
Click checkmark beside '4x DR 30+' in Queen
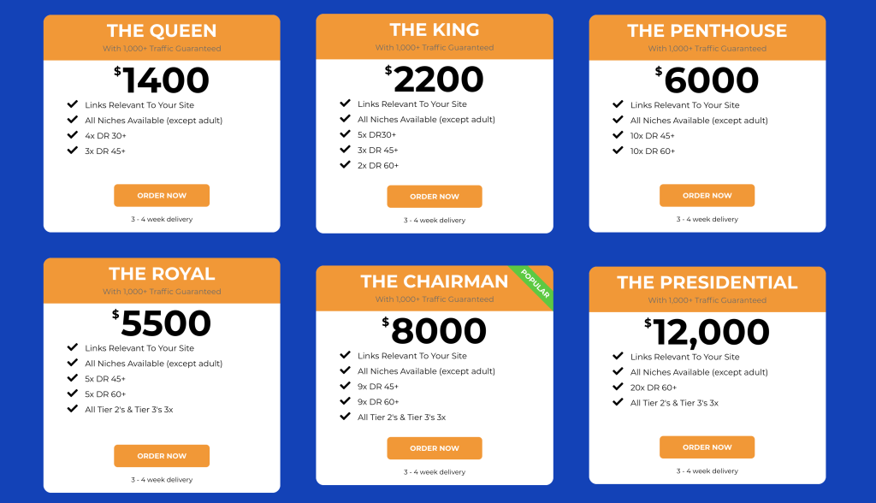point(73,135)
